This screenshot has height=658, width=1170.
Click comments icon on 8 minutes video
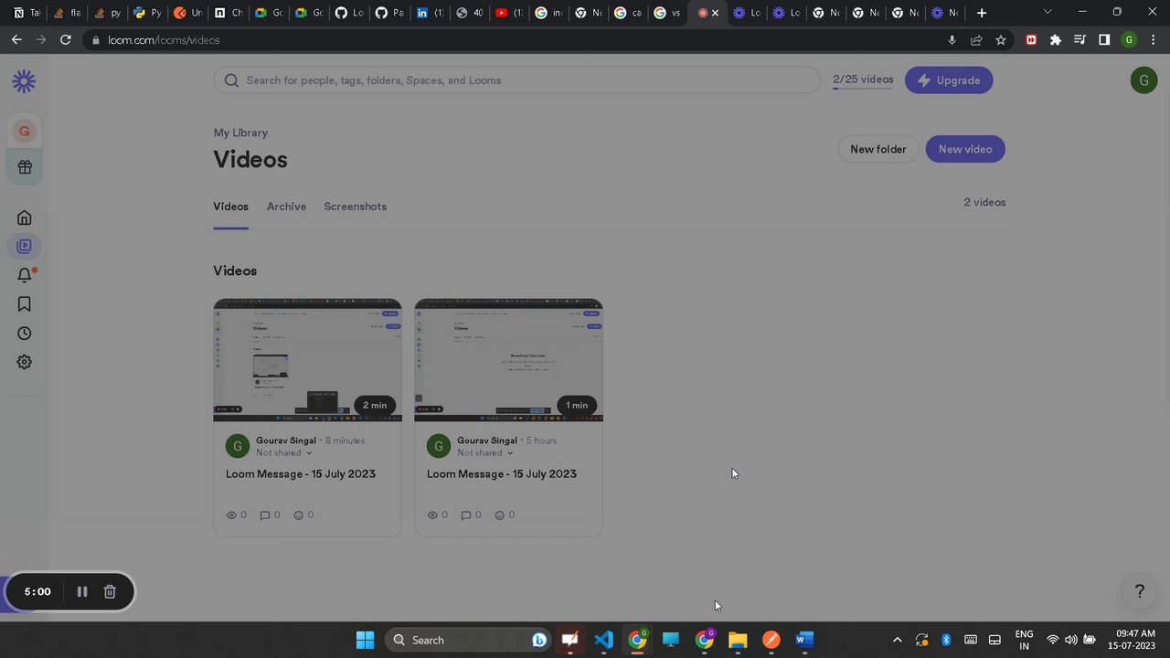tap(265, 515)
